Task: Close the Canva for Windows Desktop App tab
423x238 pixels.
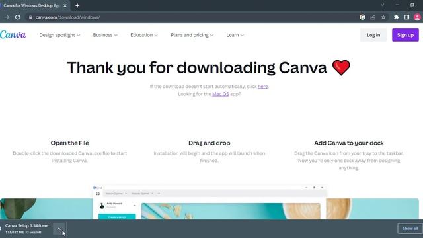Action: pyautogui.click(x=65, y=5)
